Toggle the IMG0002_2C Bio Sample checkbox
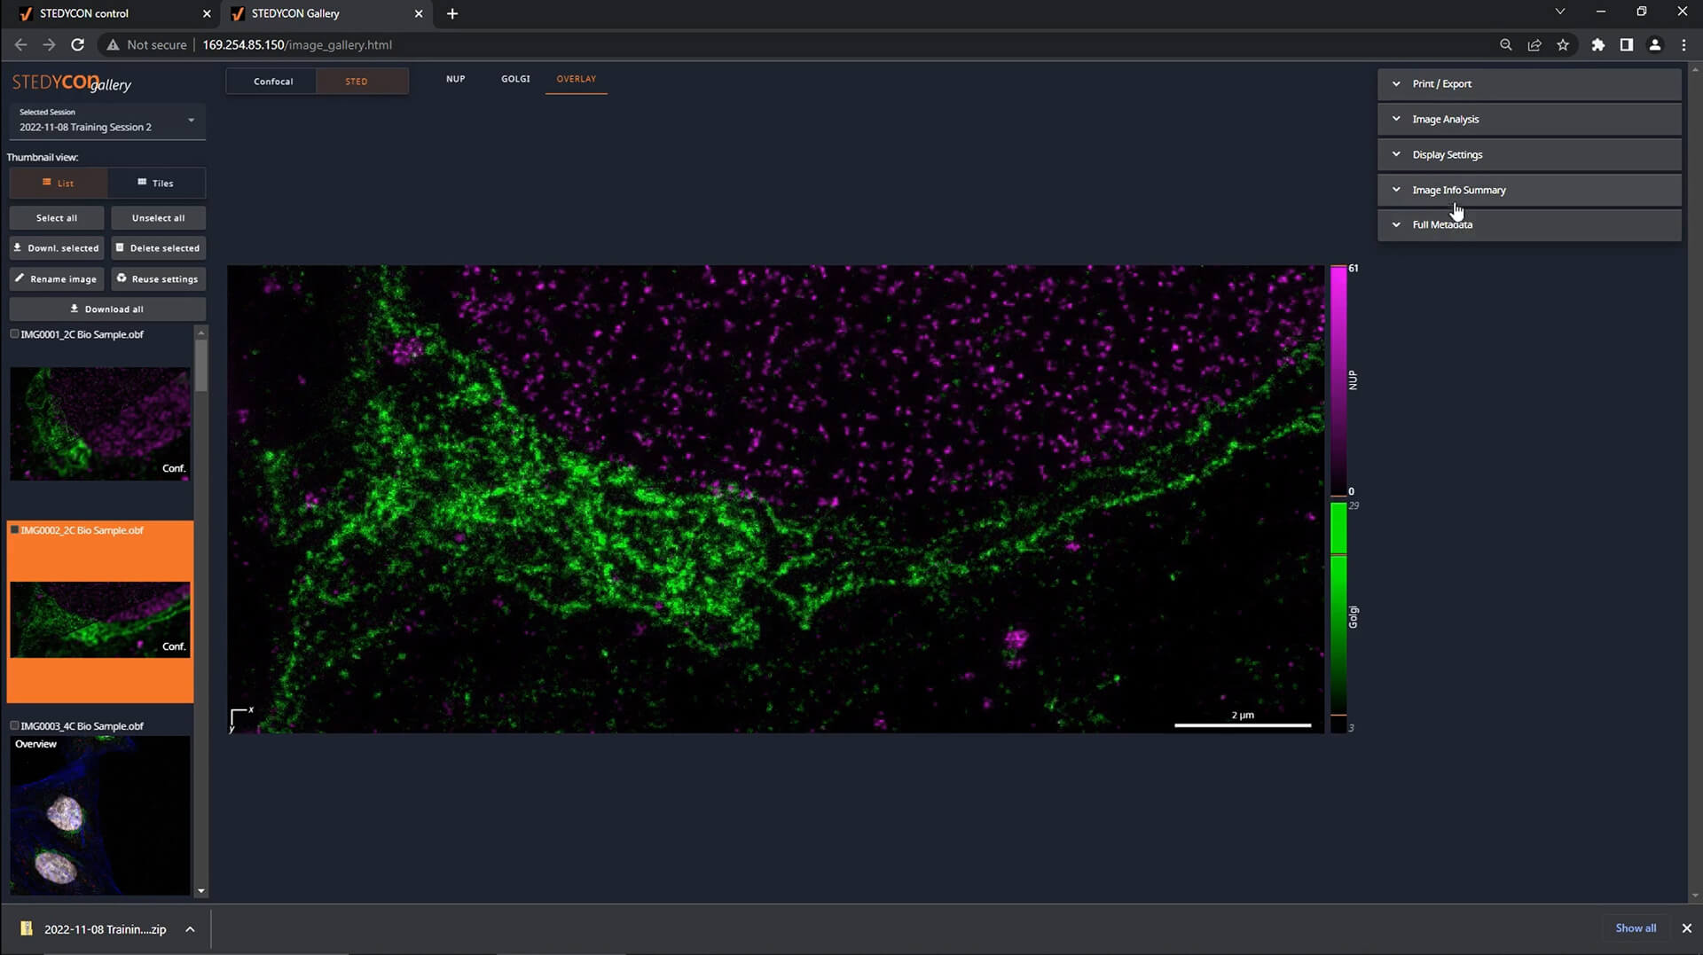The image size is (1703, 955). pos(14,530)
